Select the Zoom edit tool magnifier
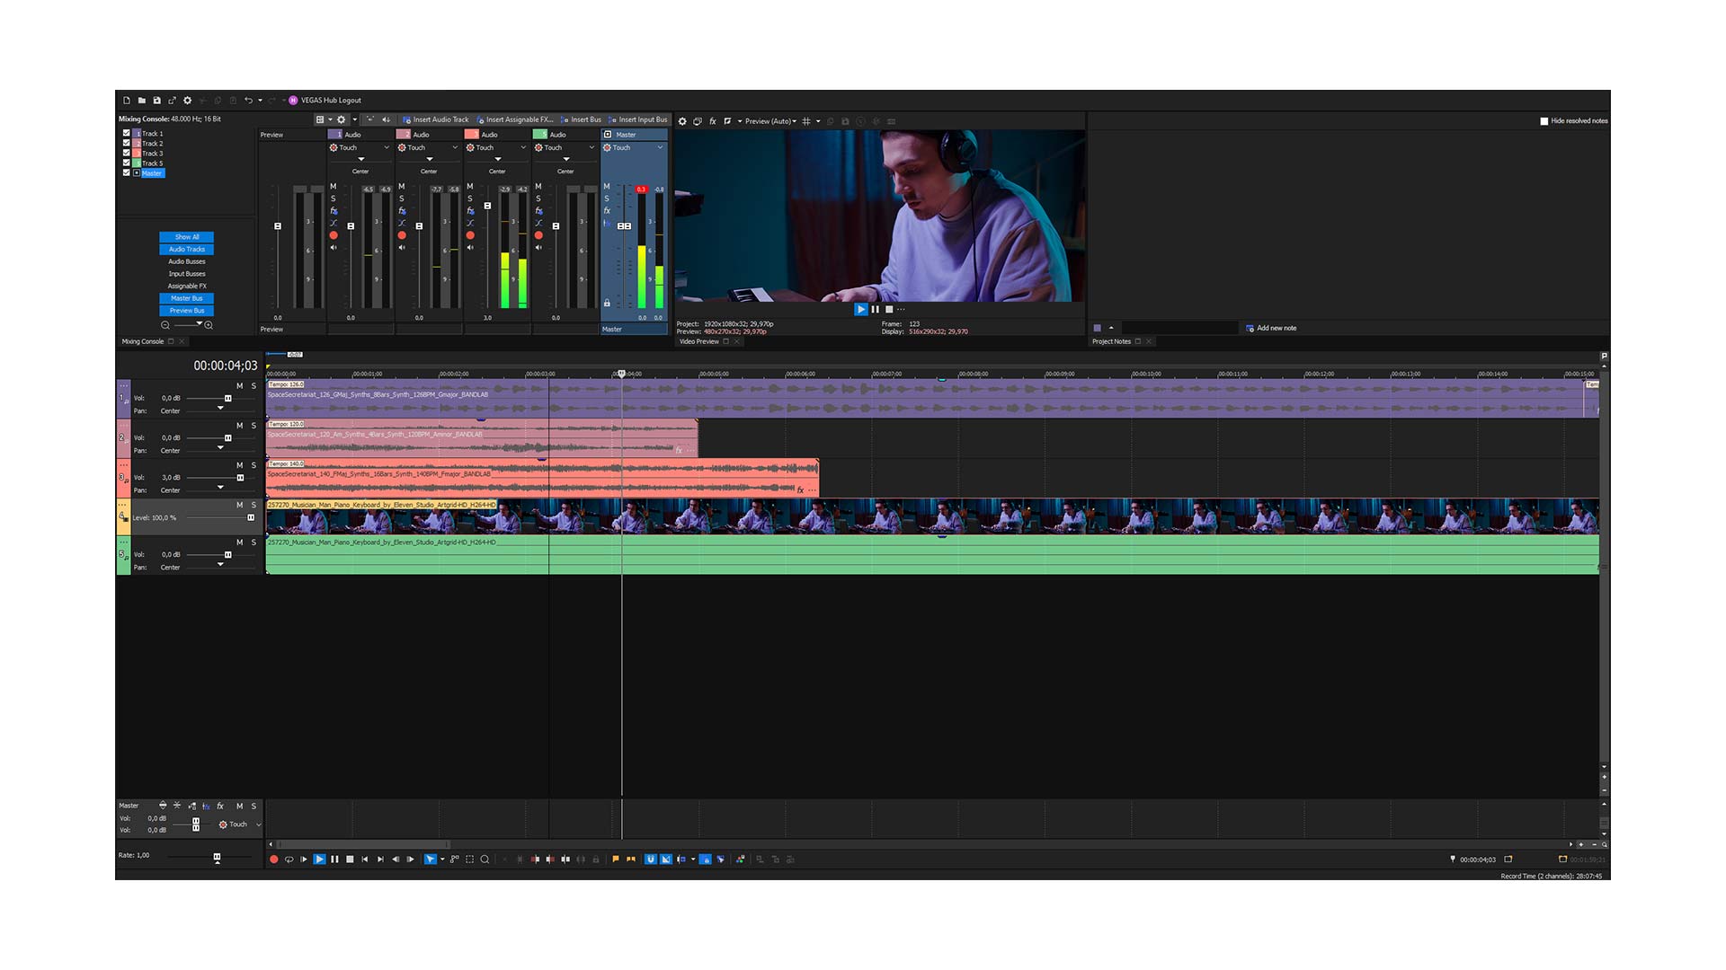Viewport: 1726px width, 970px height. point(485,860)
